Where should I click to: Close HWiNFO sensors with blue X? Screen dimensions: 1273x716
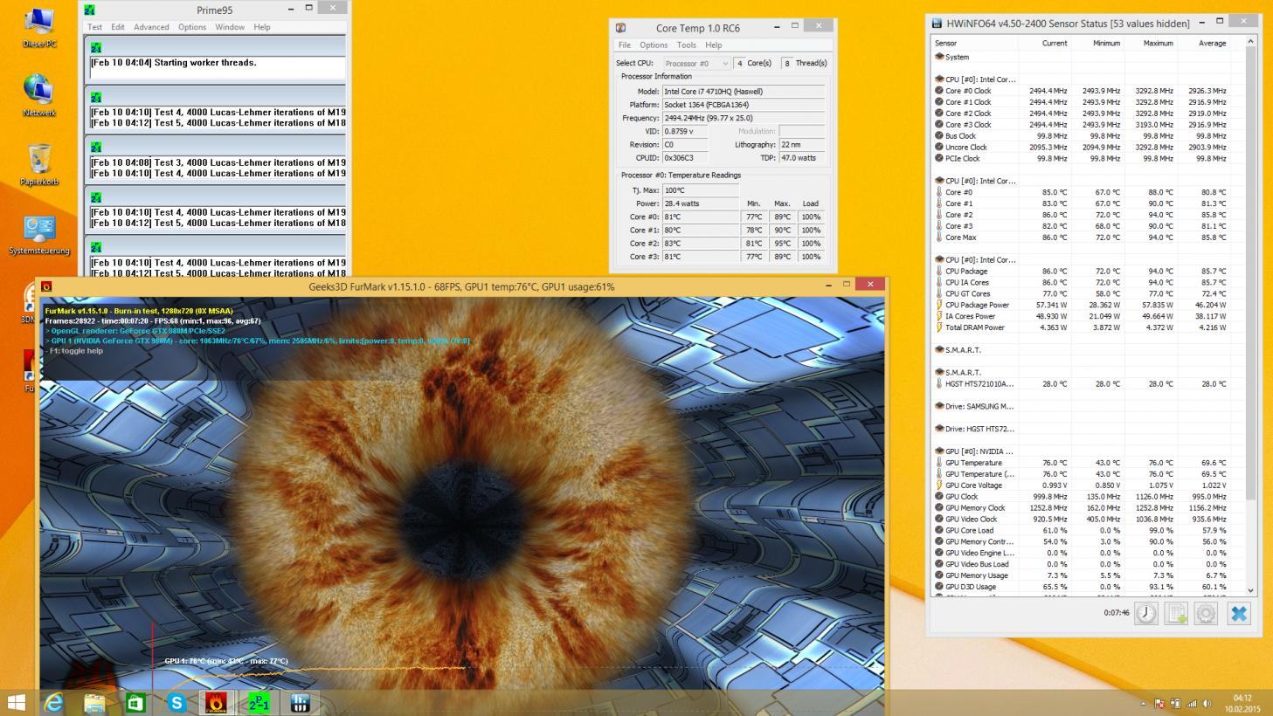click(x=1239, y=613)
